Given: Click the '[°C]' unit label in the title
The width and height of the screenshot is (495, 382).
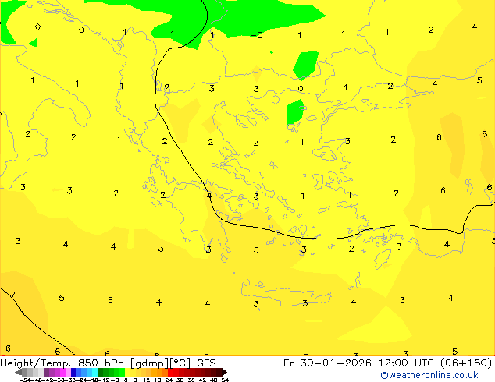Looking at the screenshot, I should pyautogui.click(x=180, y=363).
